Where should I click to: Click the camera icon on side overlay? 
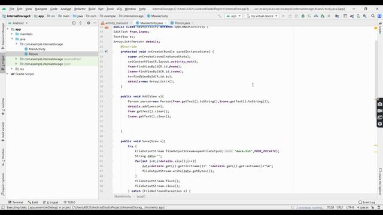click(380, 104)
